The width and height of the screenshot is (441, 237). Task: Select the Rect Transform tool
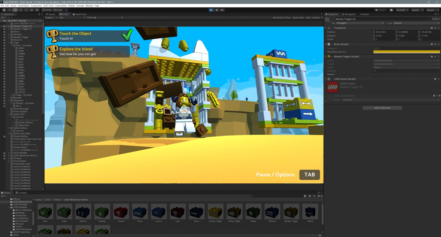26,10
